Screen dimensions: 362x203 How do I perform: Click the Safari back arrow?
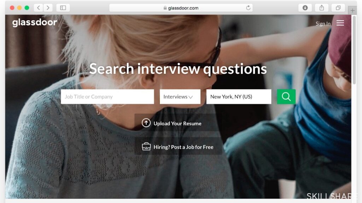[x=39, y=8]
